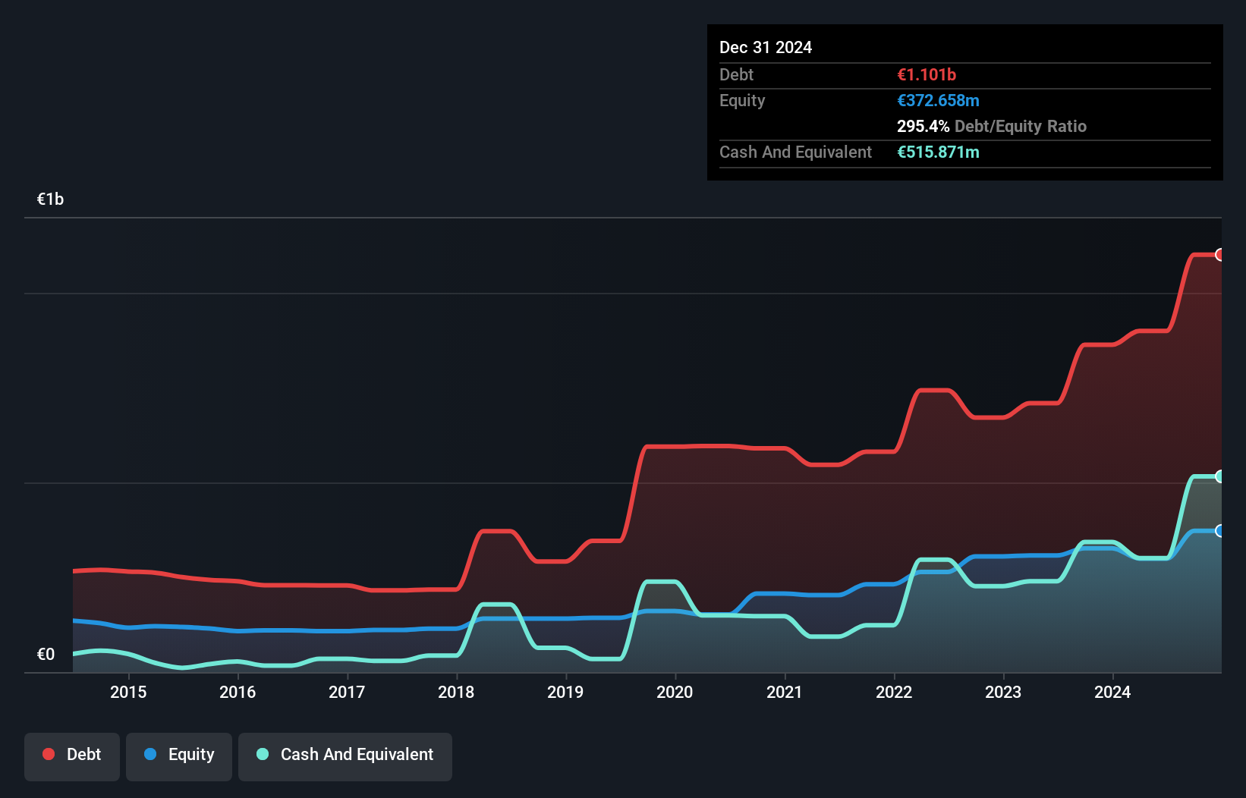1246x798 pixels.
Task: Toggle the Cash And Equivalent legend button
Action: (345, 756)
